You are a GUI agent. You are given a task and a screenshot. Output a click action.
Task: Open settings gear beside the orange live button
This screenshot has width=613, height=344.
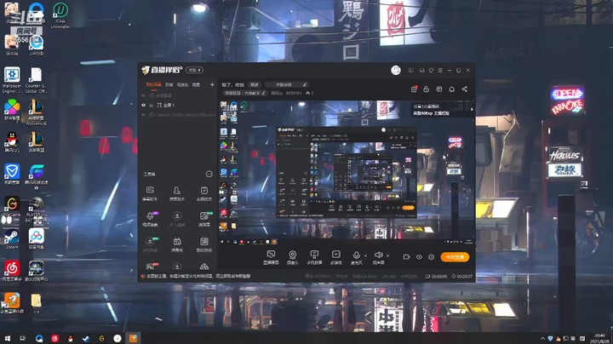(431, 257)
